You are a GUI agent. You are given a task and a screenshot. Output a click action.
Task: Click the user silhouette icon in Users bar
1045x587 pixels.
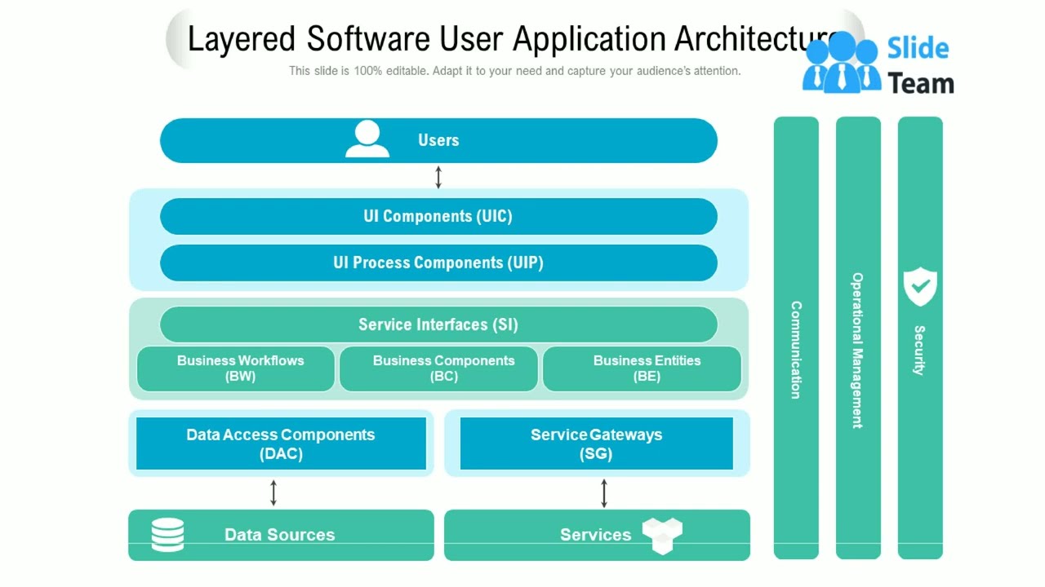coord(367,139)
